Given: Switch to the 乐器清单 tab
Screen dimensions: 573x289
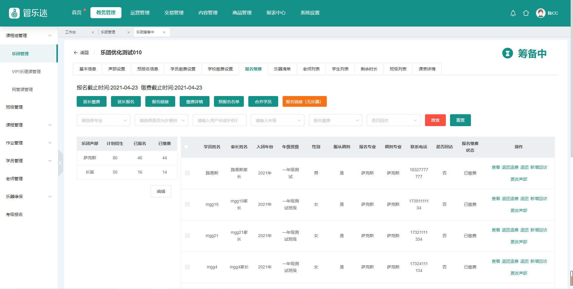Looking at the screenshot, I should (x=282, y=69).
